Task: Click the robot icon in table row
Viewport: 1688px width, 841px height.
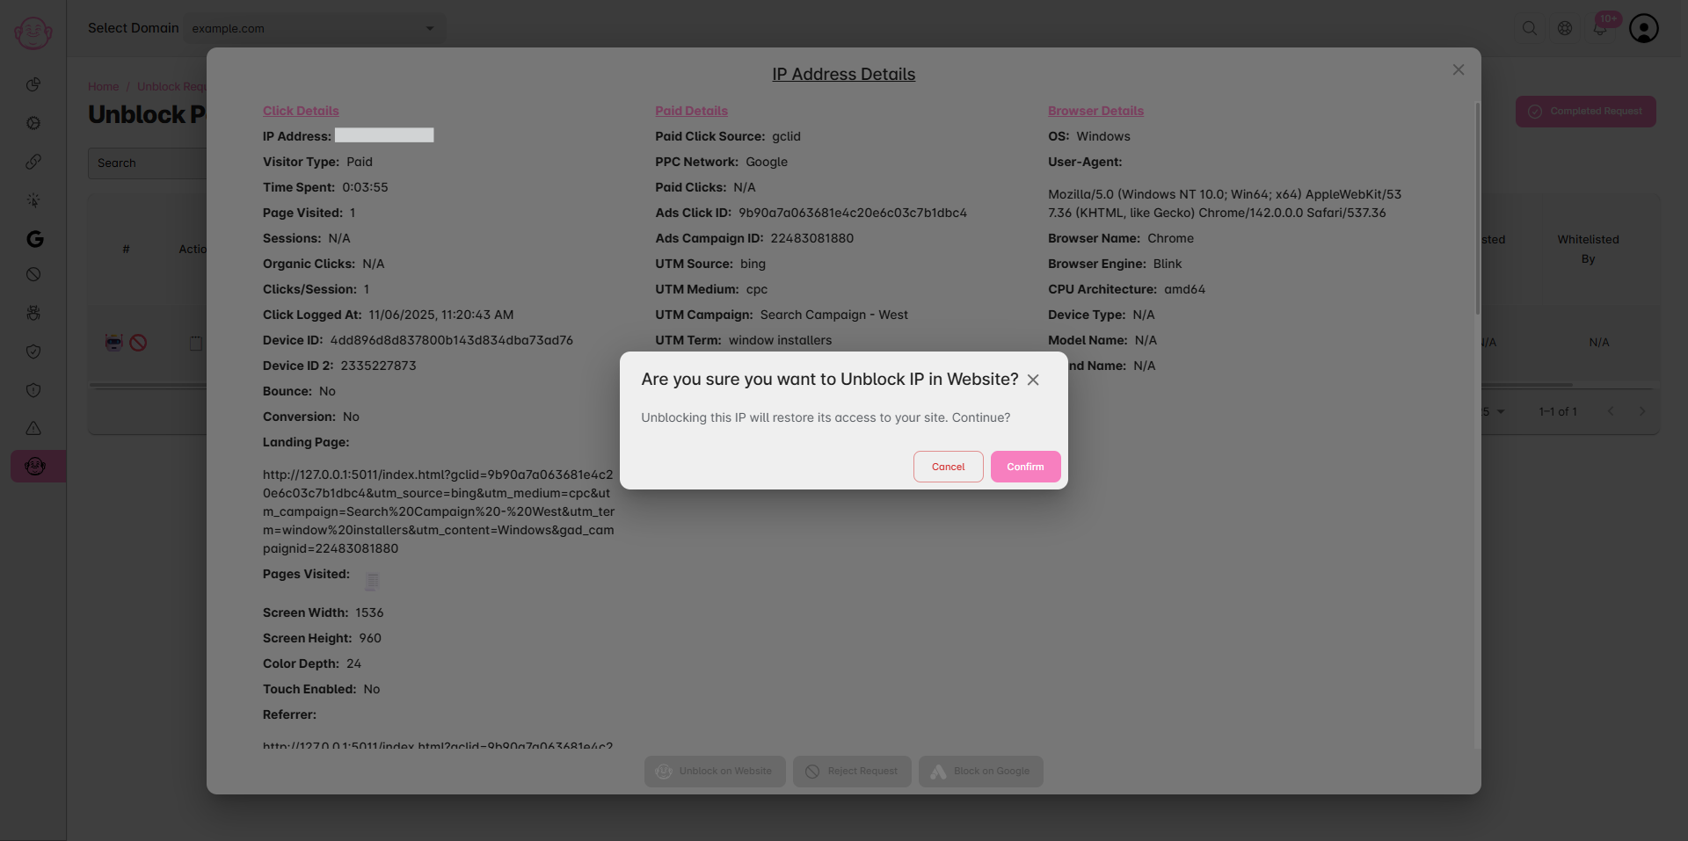Action: coord(114,343)
